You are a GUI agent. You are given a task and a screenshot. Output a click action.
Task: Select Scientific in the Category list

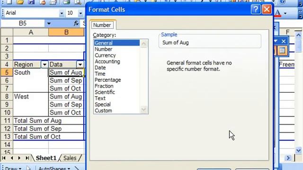pos(117,92)
